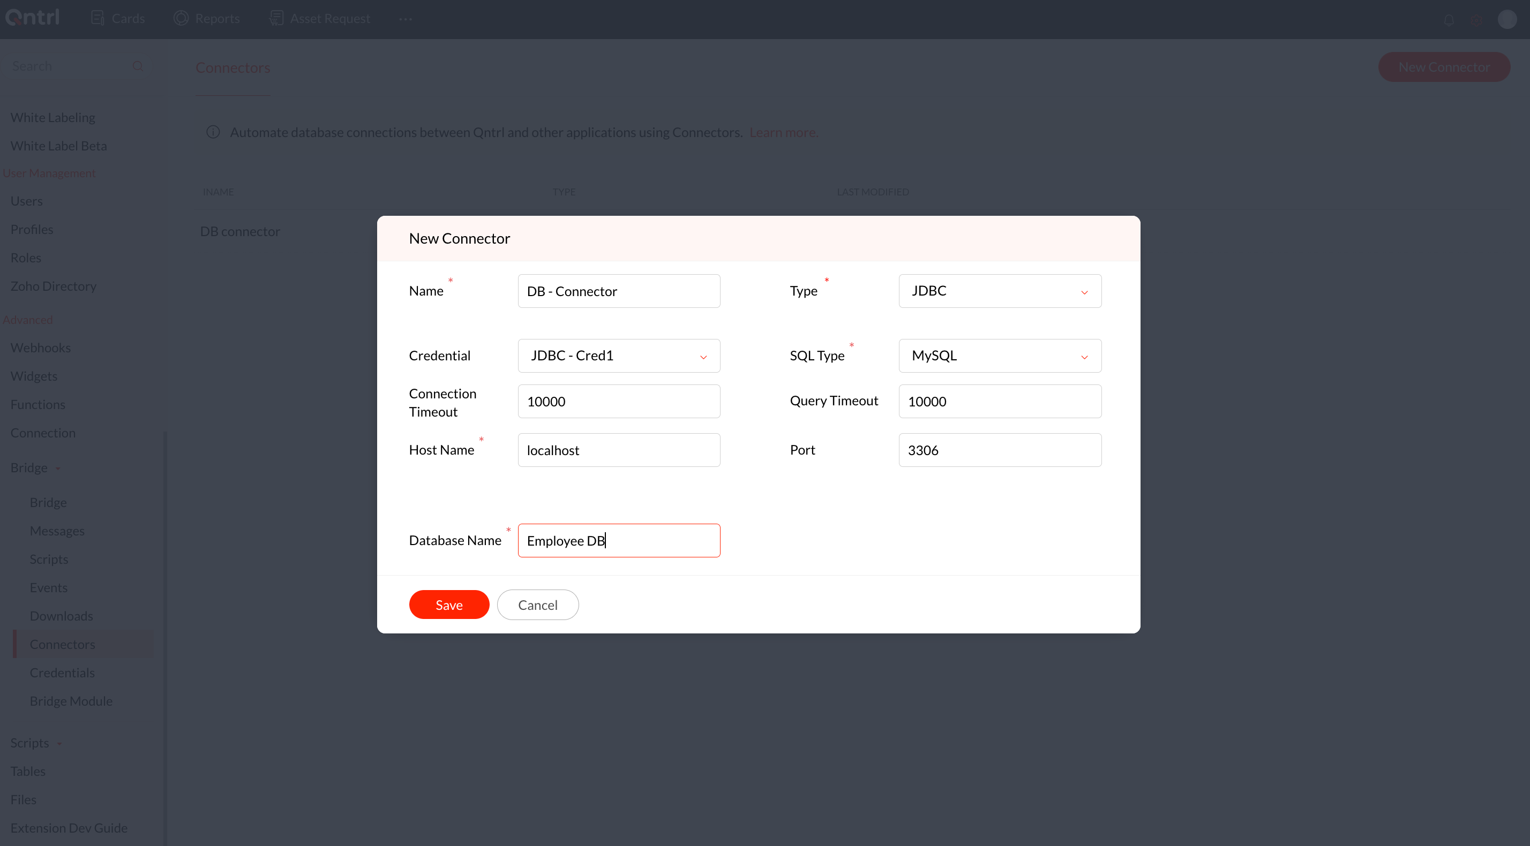Save the new connector

(449, 605)
